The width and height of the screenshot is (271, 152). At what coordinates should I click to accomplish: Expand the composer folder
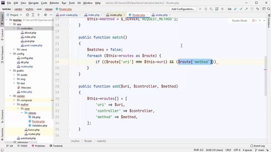[14, 100]
